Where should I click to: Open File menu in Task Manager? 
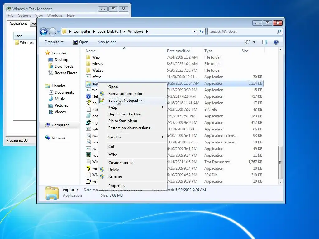(11, 16)
